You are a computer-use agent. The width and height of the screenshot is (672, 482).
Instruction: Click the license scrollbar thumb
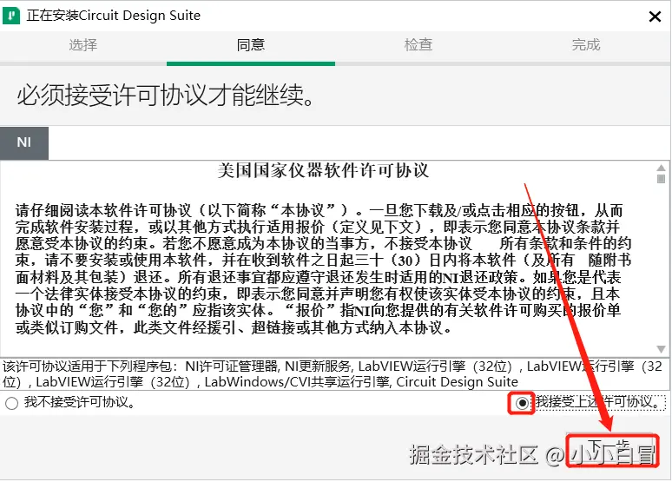661,178
